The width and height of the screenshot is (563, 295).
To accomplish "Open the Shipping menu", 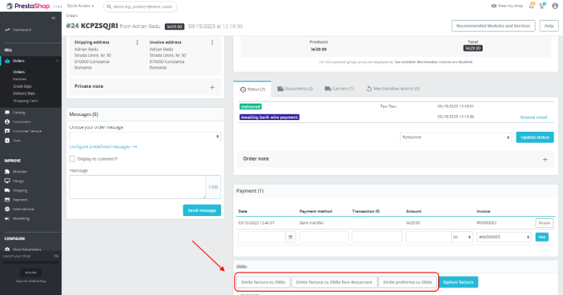I will (20, 190).
